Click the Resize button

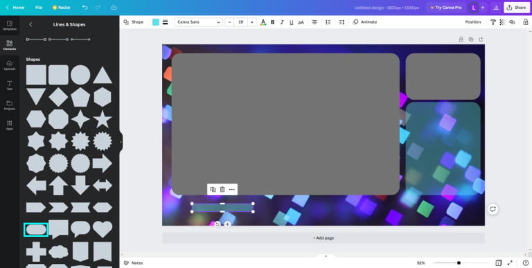pyautogui.click(x=62, y=8)
